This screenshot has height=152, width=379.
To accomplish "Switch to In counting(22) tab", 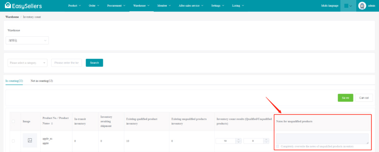I will tap(14, 81).
